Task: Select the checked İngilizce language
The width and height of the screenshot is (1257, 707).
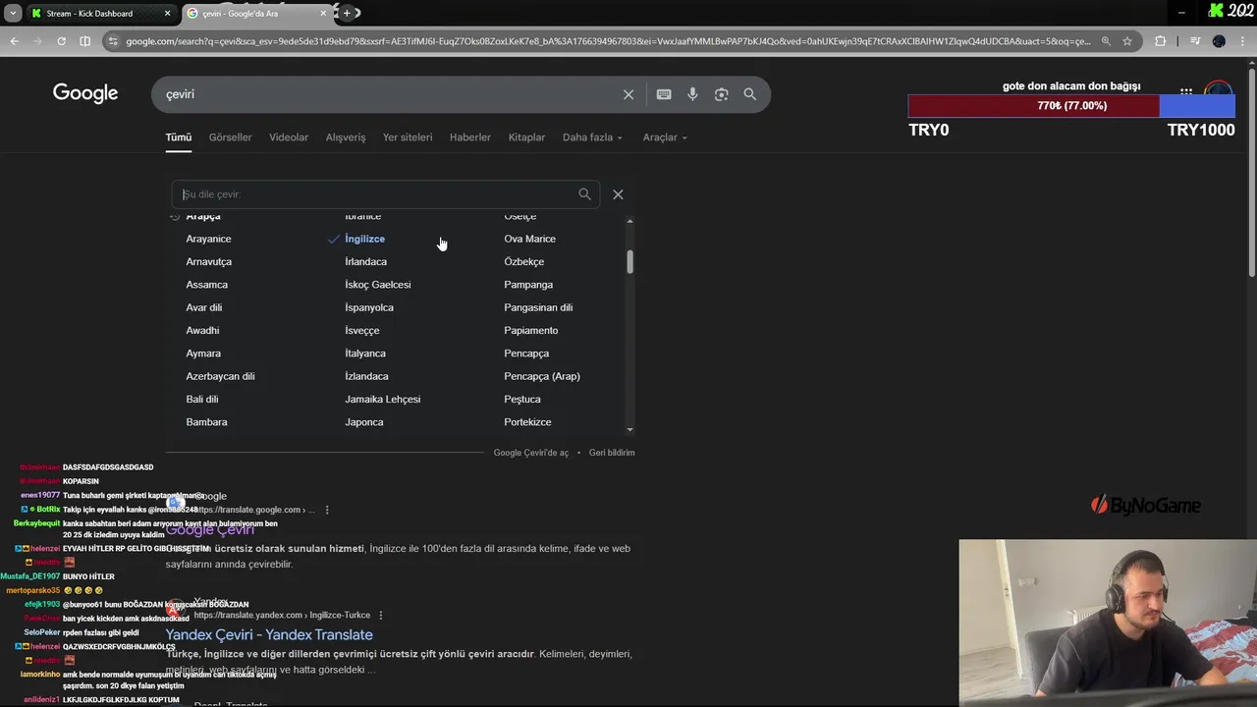Action: (364, 239)
